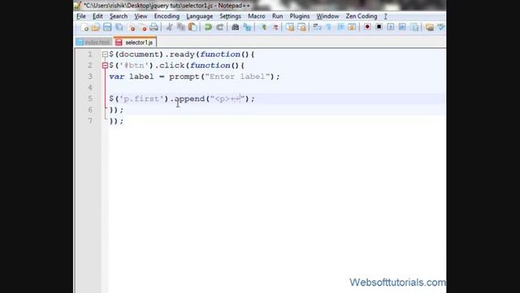Screen dimensions: 520x293
Task: Click the Print toolbar icon
Action: pos(154,27)
